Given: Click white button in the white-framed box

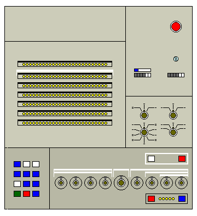Looking at the screenshot, I should [x=151, y=158].
